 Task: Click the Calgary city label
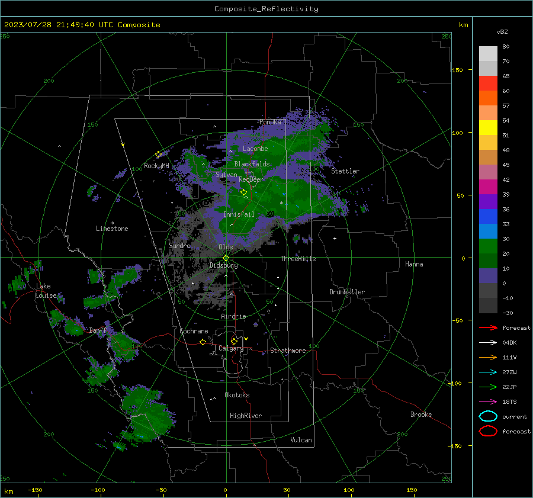(231, 348)
